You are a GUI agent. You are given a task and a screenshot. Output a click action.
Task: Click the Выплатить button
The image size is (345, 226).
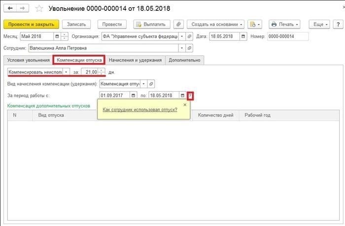coord(152,24)
